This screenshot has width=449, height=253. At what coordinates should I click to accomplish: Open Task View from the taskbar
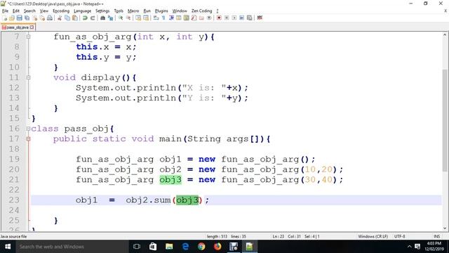(x=137, y=247)
